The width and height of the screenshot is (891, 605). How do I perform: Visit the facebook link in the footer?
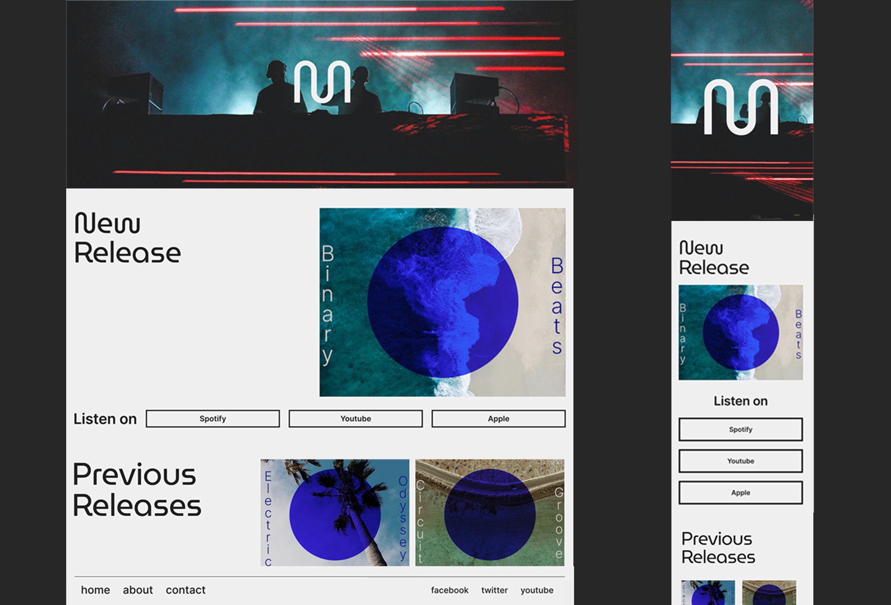pos(449,590)
